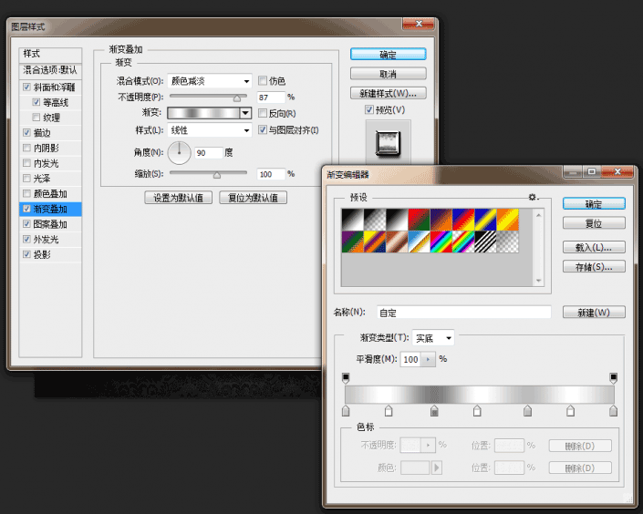This screenshot has width=643, height=514.
Task: Toggle the 预览(V) checkbox
Action: point(369,109)
